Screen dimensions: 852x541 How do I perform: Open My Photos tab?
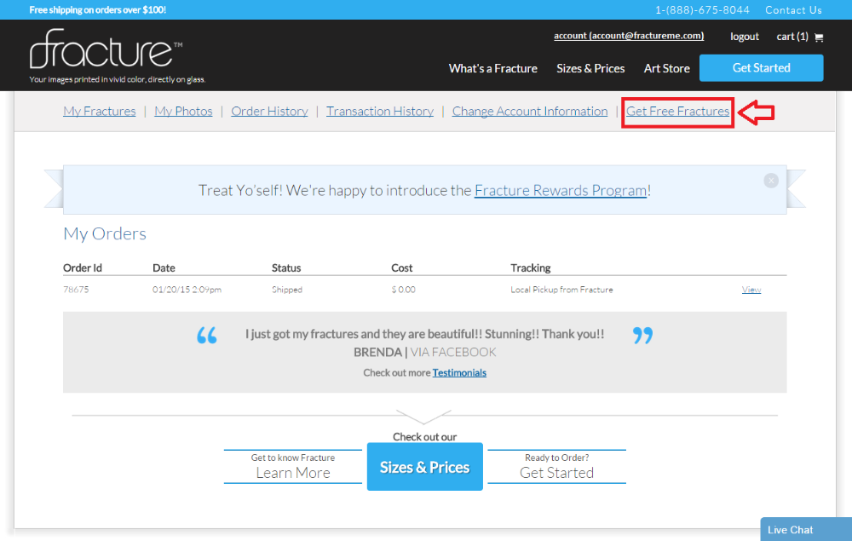point(183,111)
